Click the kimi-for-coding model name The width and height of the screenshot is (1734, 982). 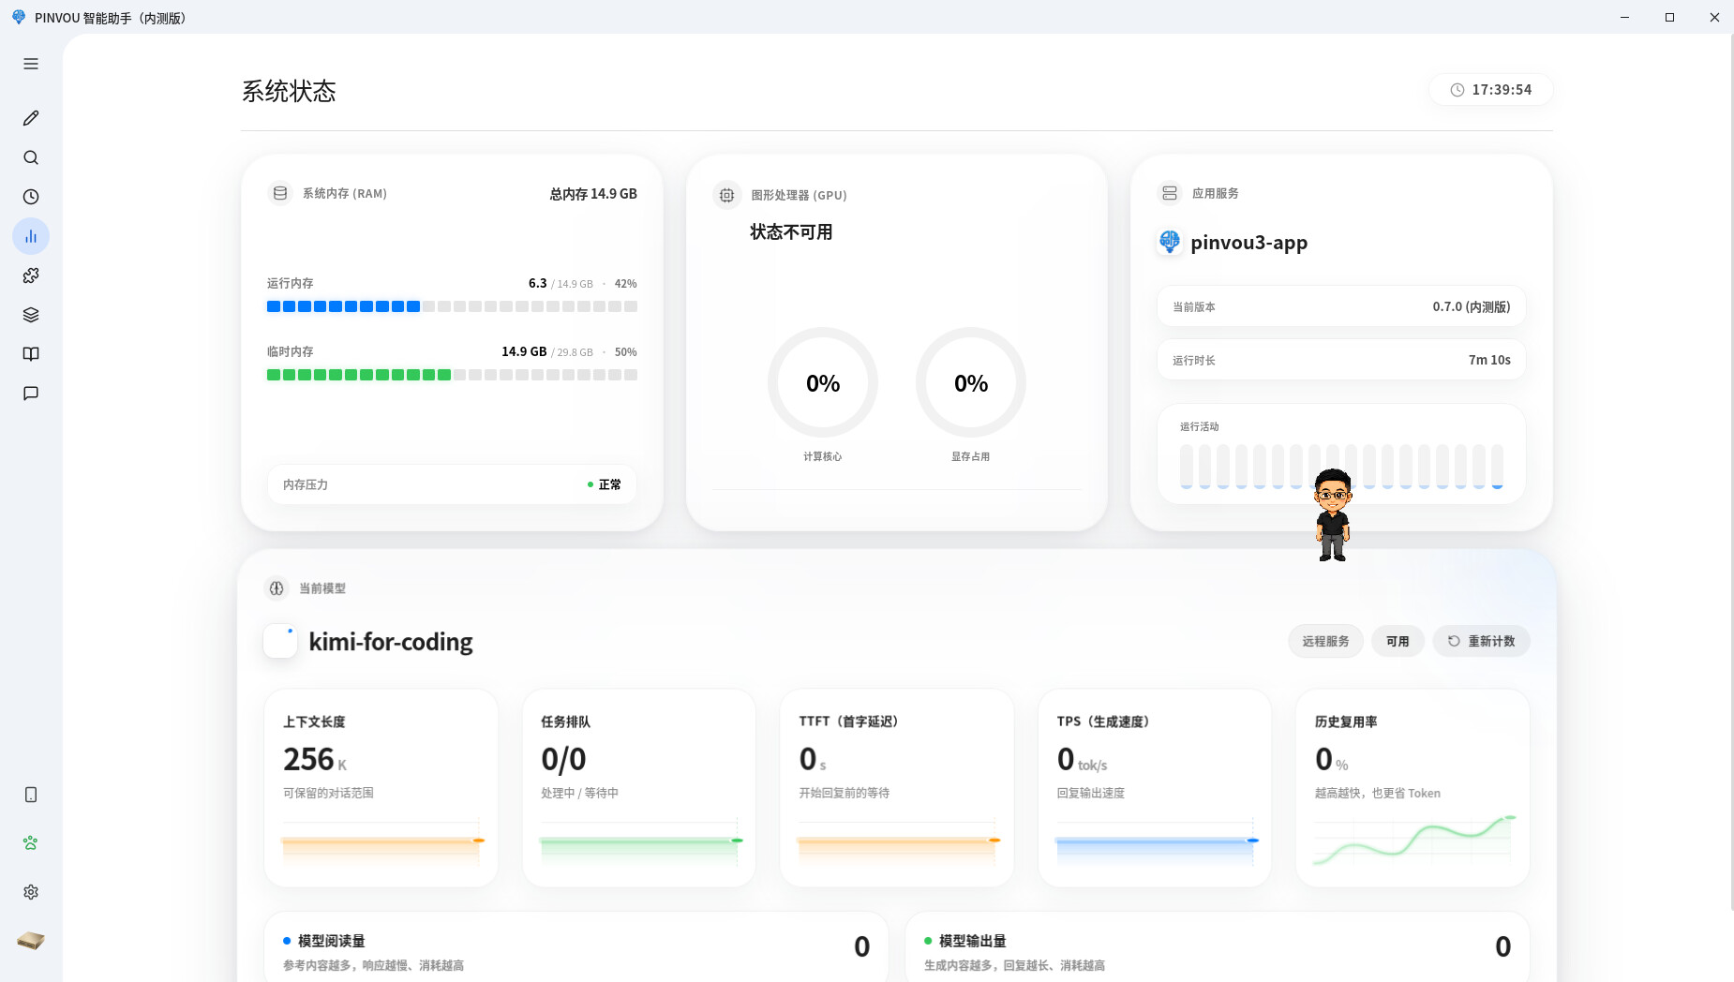[x=391, y=642]
